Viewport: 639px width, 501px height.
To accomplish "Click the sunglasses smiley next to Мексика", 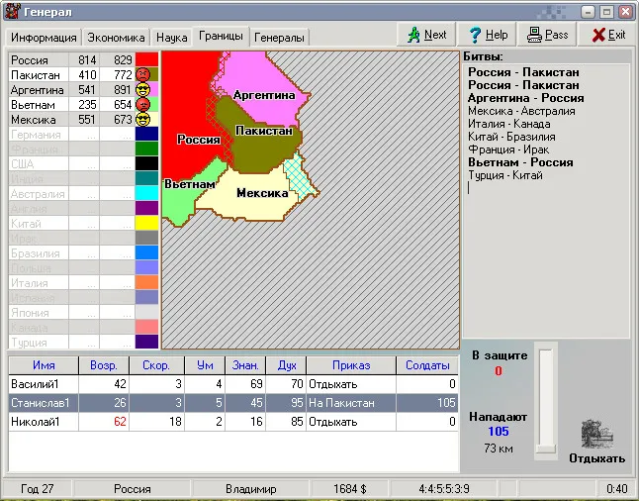I will [x=143, y=119].
